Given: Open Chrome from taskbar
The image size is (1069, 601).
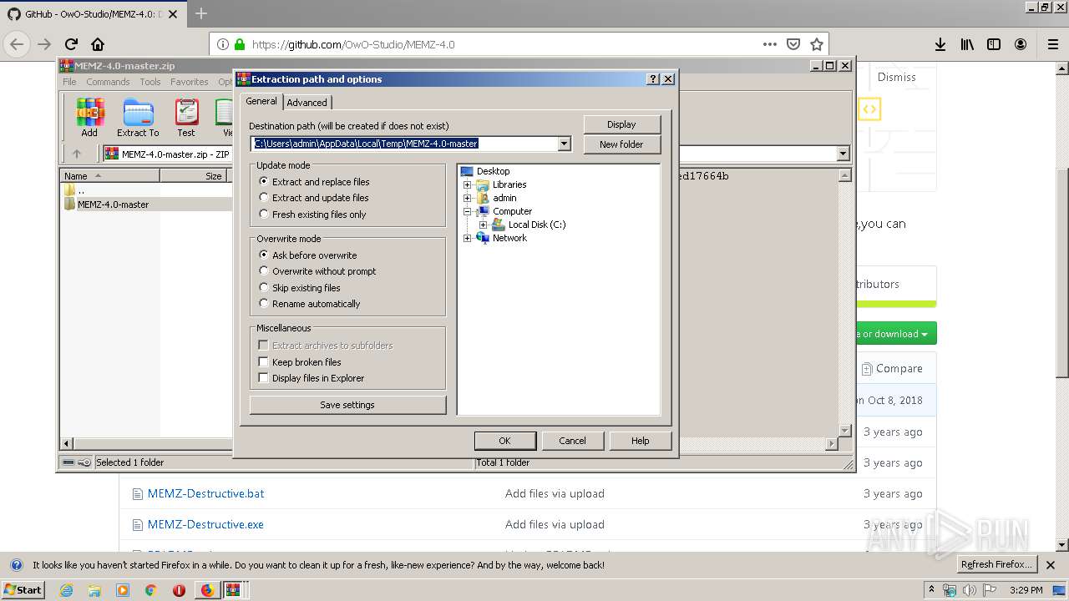Looking at the screenshot, I should (150, 590).
